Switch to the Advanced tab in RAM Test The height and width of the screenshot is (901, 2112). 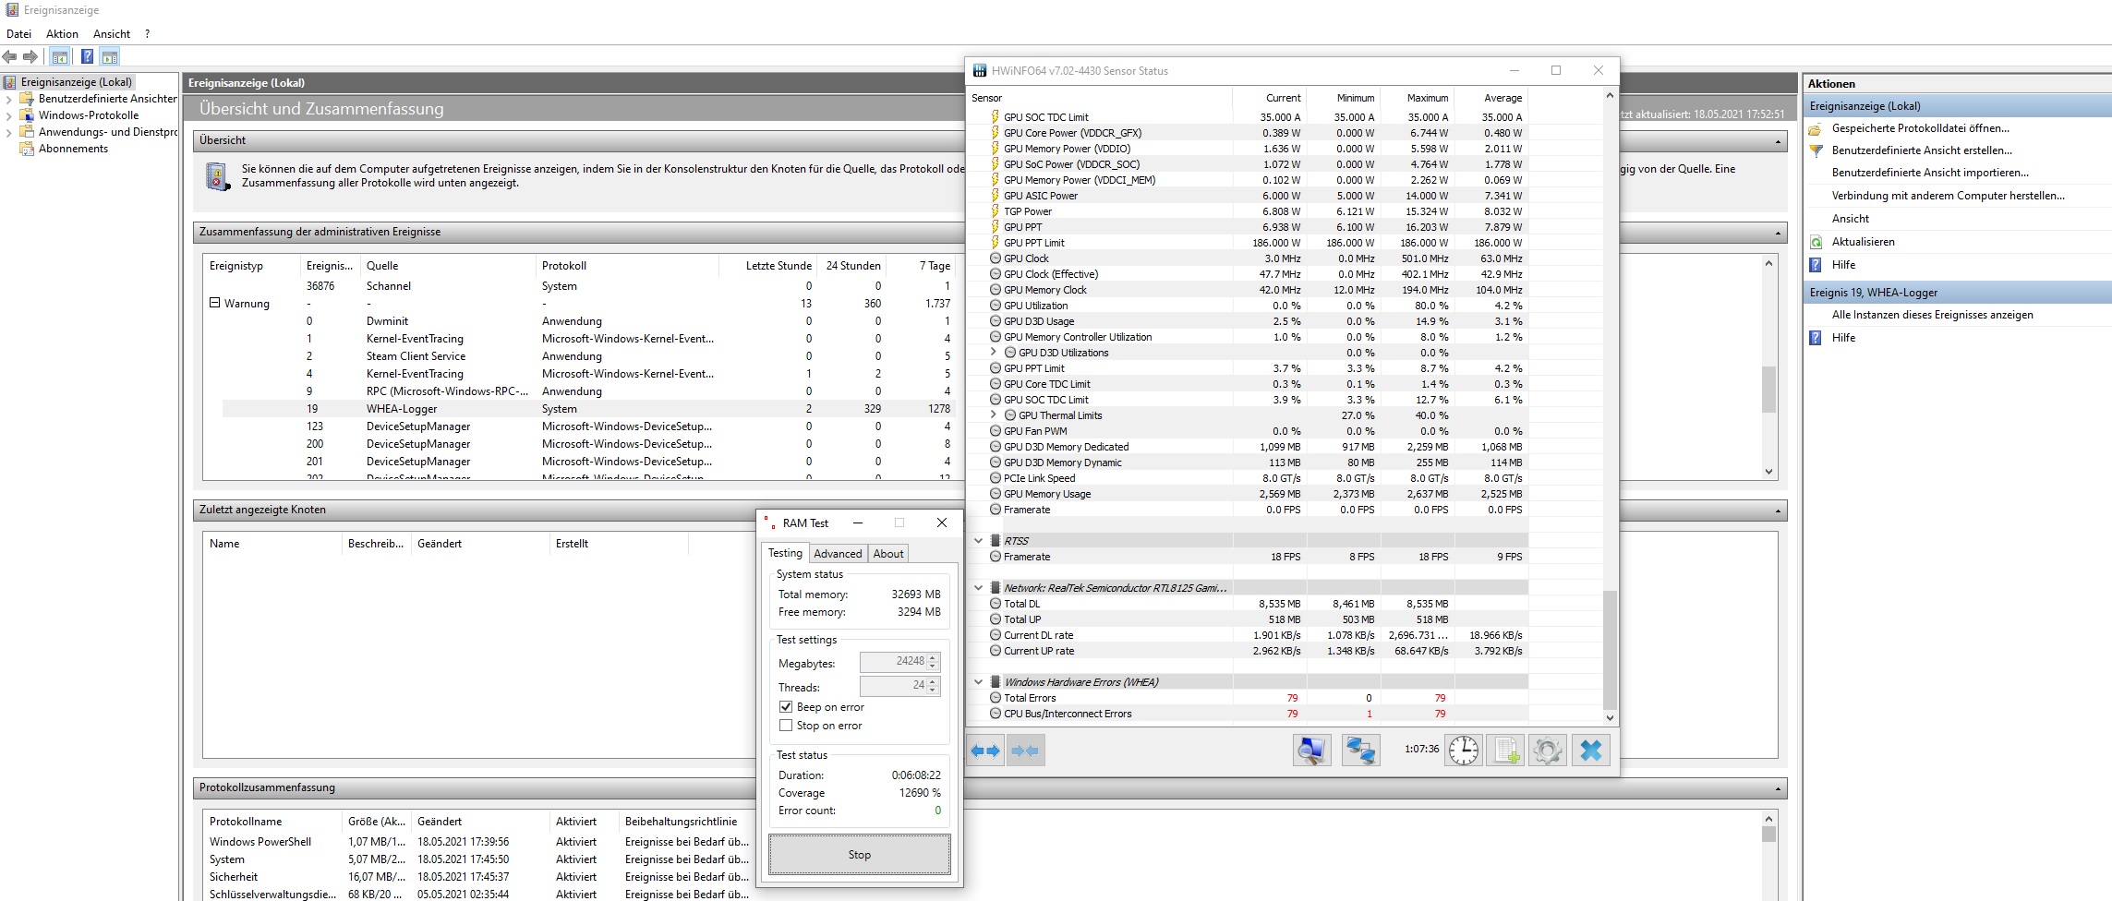pos(838,554)
